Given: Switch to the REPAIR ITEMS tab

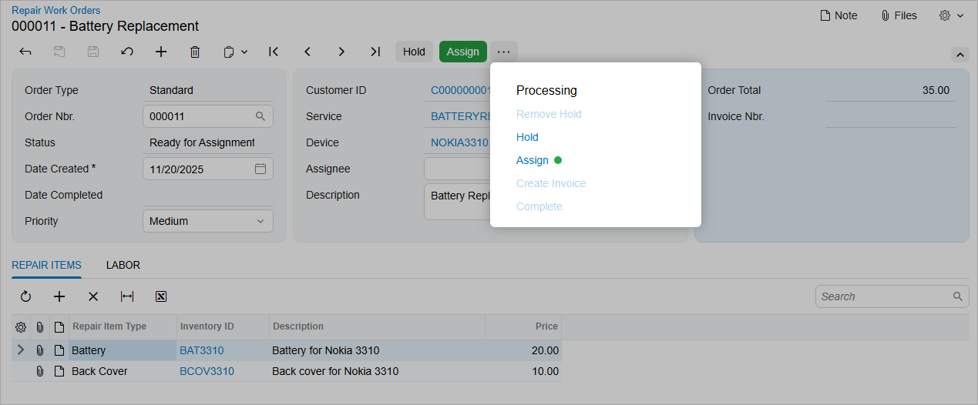Looking at the screenshot, I should 46,265.
